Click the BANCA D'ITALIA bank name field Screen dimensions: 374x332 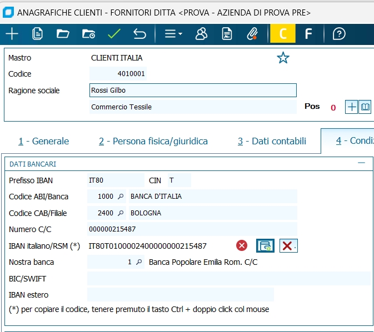tap(213, 196)
